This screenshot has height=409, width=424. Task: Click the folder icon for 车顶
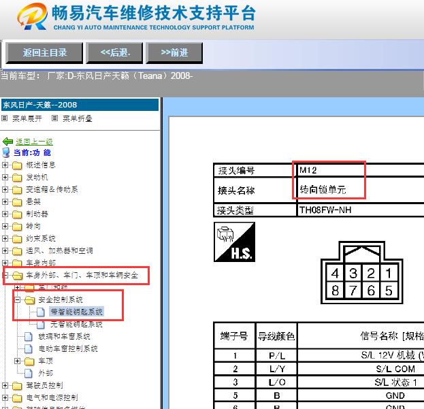click(x=29, y=361)
